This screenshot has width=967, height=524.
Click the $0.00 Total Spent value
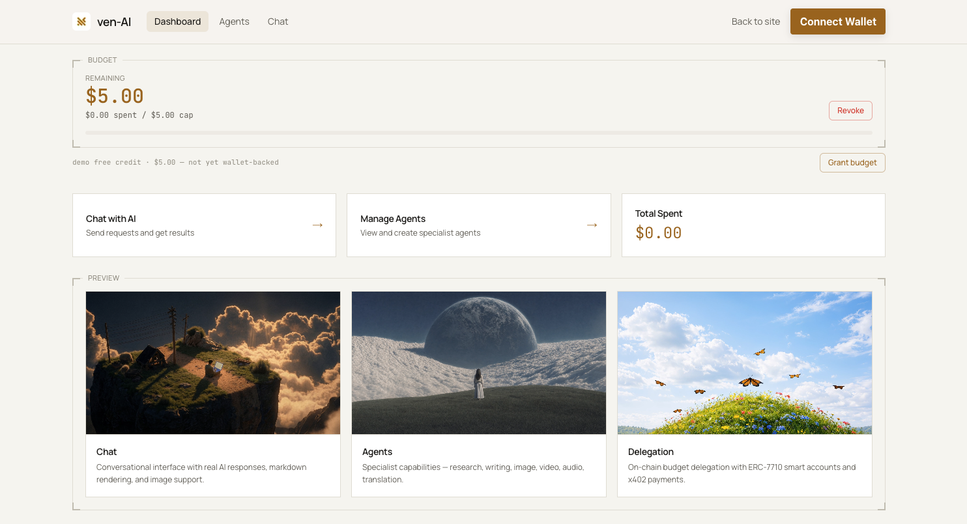pos(658,233)
